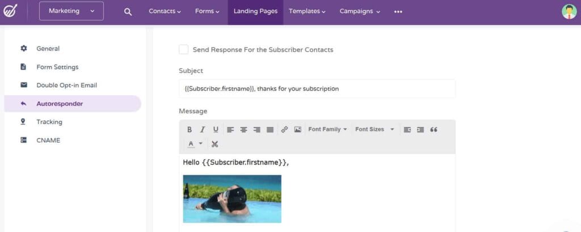Click the Send Response checkbox label text
This screenshot has height=232, width=581.
pos(263,49)
